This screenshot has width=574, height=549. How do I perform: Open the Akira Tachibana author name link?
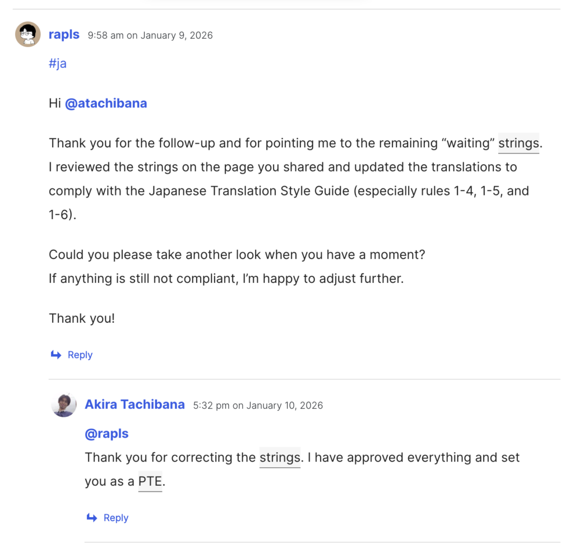click(x=135, y=404)
